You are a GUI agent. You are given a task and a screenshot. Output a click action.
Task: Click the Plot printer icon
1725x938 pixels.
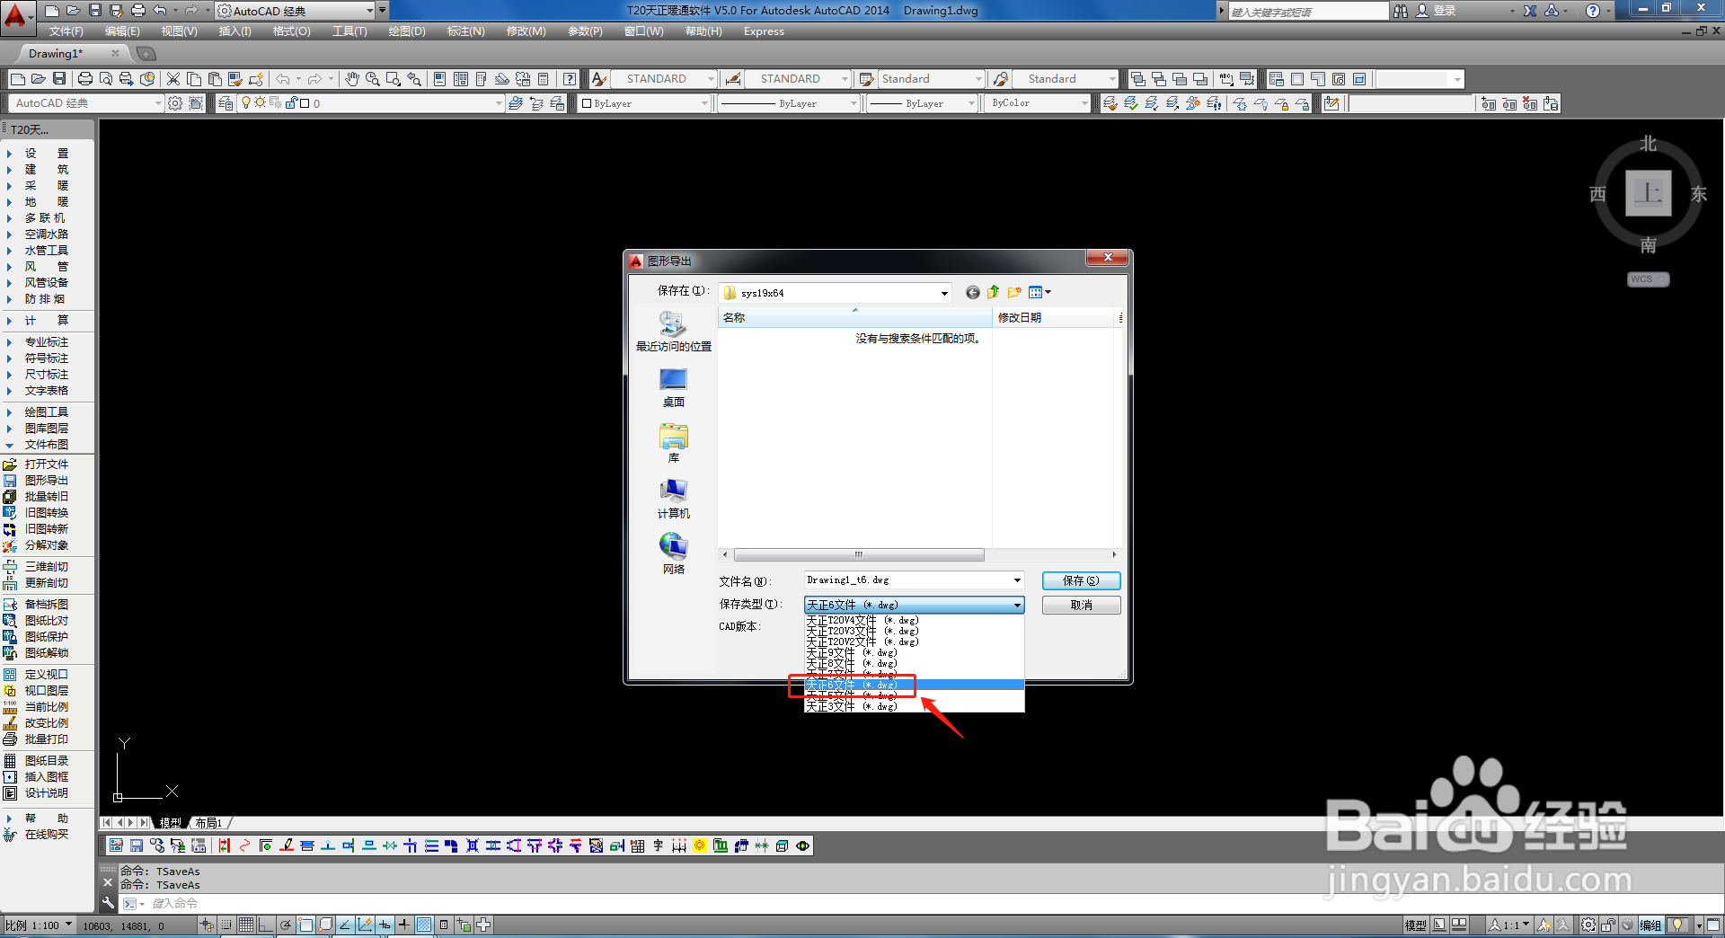[x=85, y=79]
